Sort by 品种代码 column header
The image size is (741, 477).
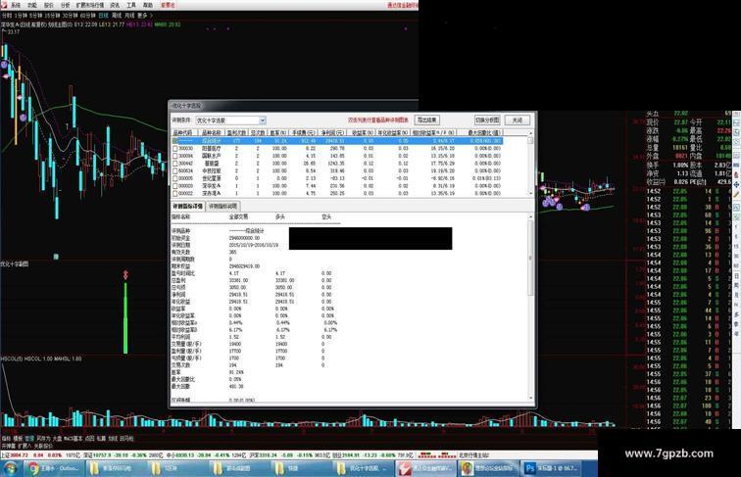[183, 133]
